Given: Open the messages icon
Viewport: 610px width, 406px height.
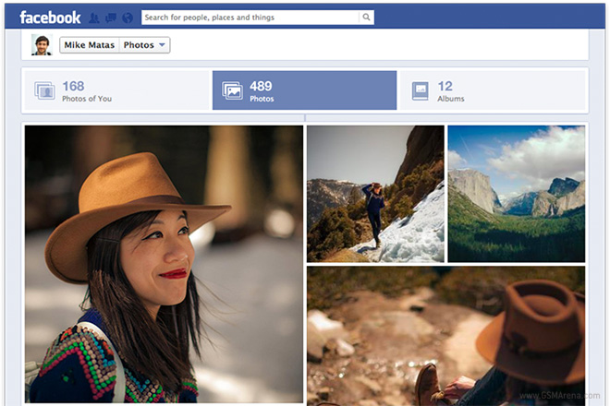Looking at the screenshot, I should tap(111, 18).
